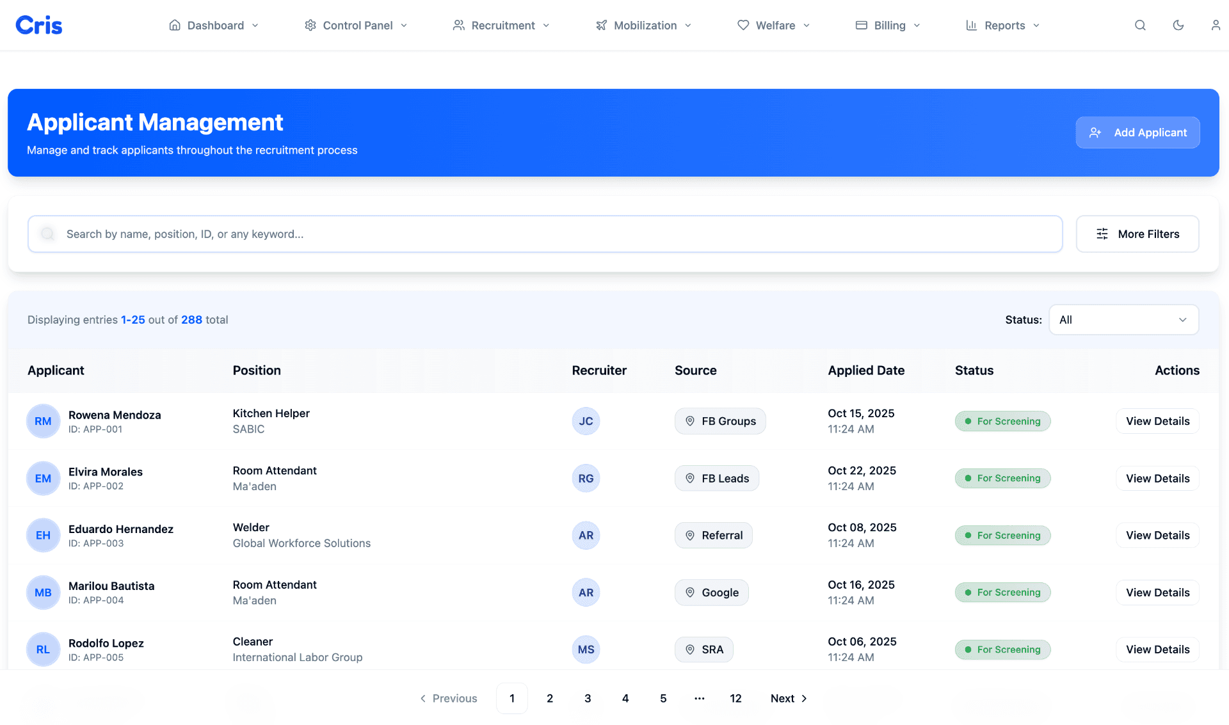View Details for Eduardo Hernandez
This screenshot has height=725, width=1229.
point(1157,535)
